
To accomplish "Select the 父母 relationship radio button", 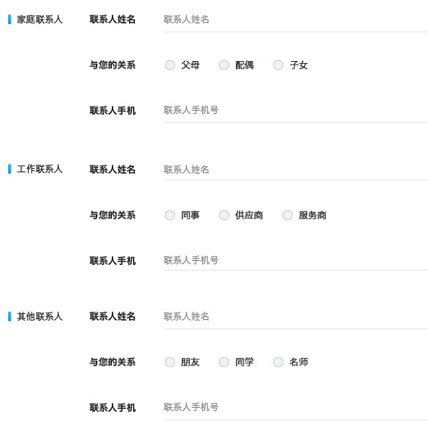I will click(x=170, y=65).
